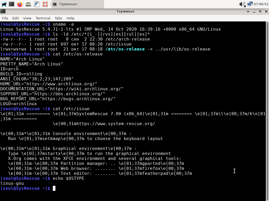Close the Терминал window
Screen dimensions: 269x201
[x=266, y=12]
